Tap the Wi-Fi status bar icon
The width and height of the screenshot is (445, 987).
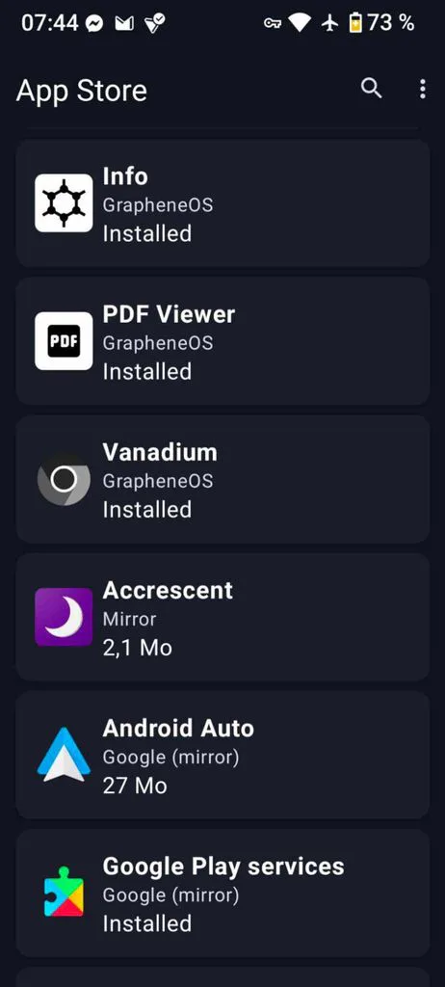tap(301, 23)
